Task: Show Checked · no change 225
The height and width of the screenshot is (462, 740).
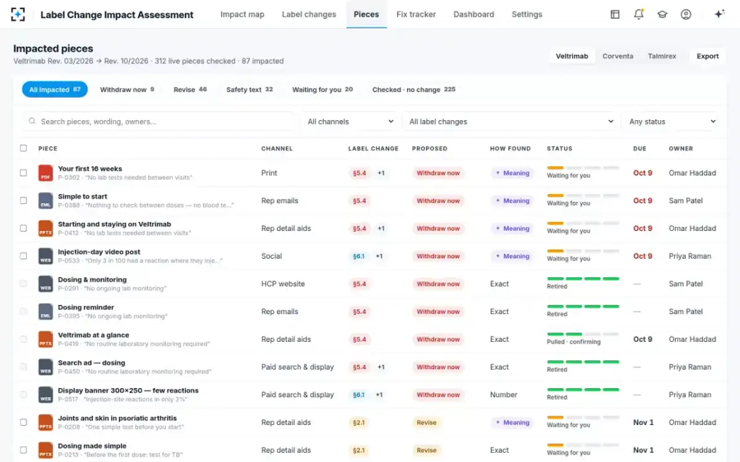Action: click(414, 89)
